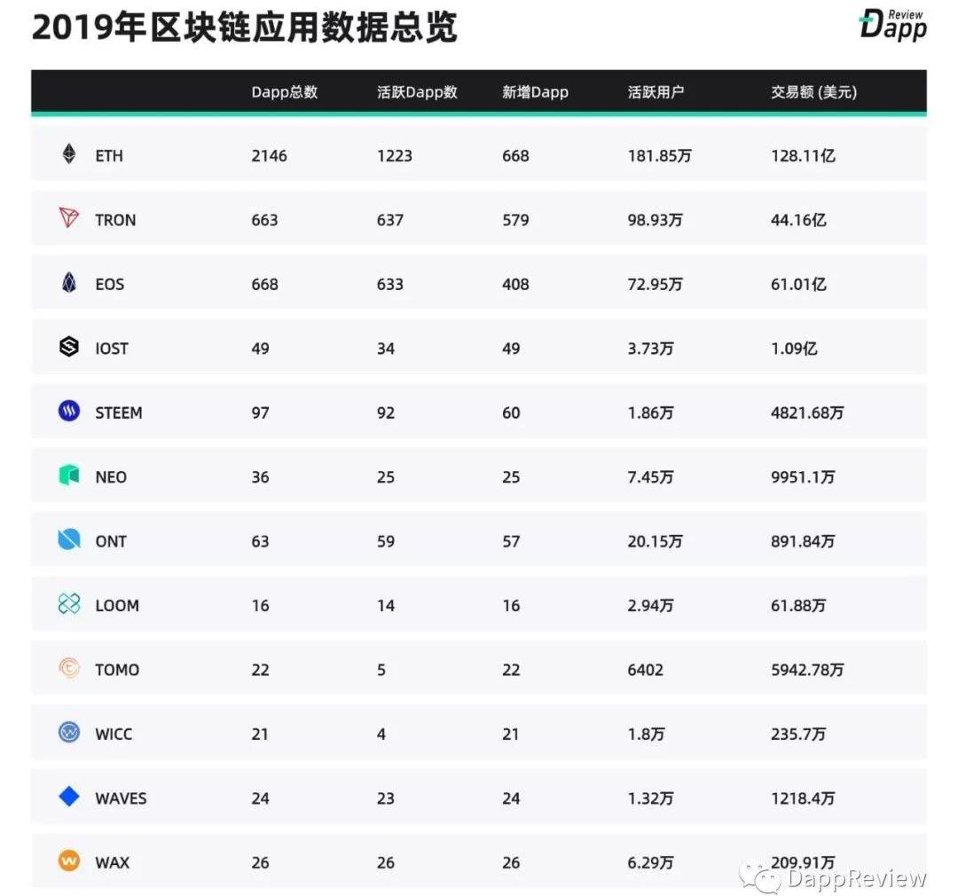958x896 pixels.
Task: Click the EOS logo icon
Action: pos(69,282)
